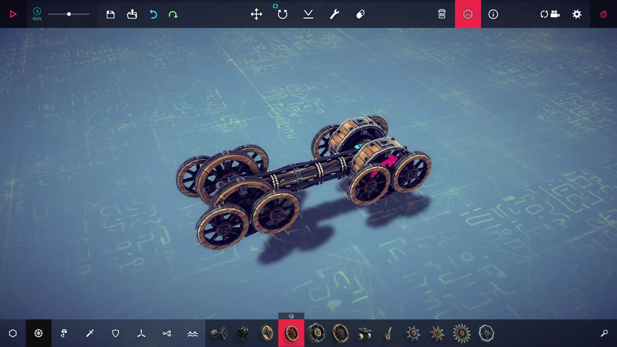Open the settings gear menu

tap(577, 14)
